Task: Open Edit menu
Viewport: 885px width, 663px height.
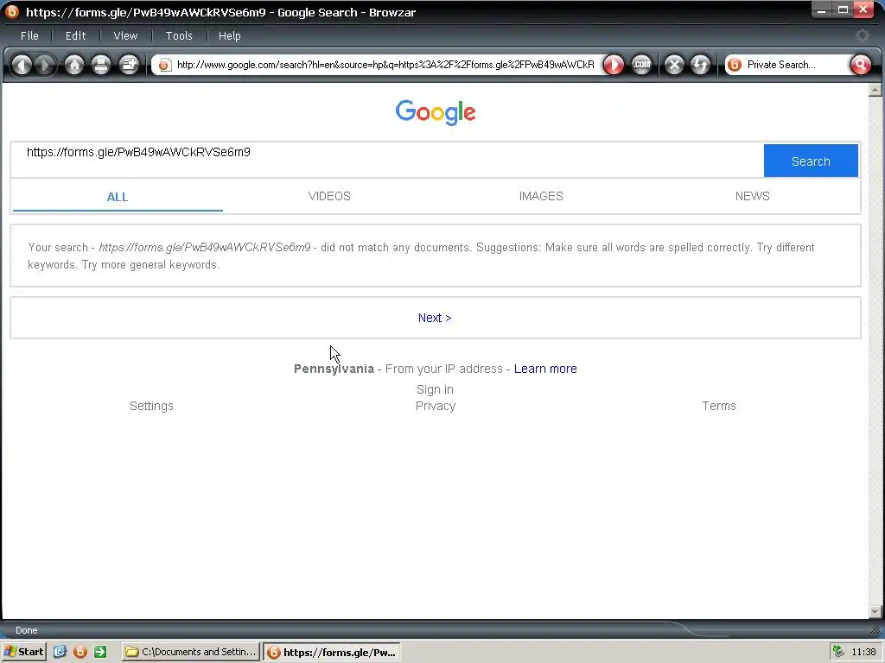Action: [x=76, y=35]
